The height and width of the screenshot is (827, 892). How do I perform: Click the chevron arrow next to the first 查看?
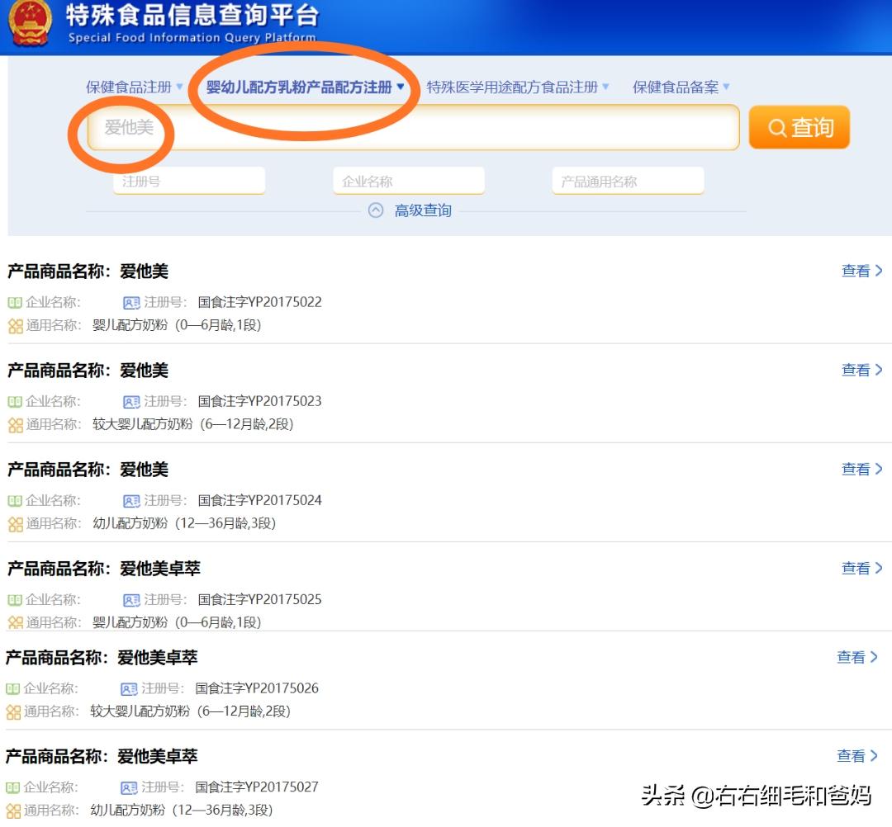pyautogui.click(x=877, y=271)
